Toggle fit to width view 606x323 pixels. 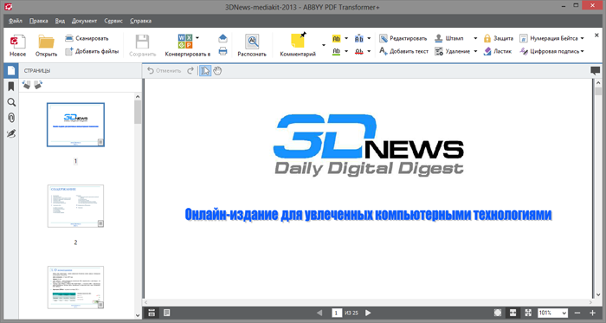pos(513,313)
